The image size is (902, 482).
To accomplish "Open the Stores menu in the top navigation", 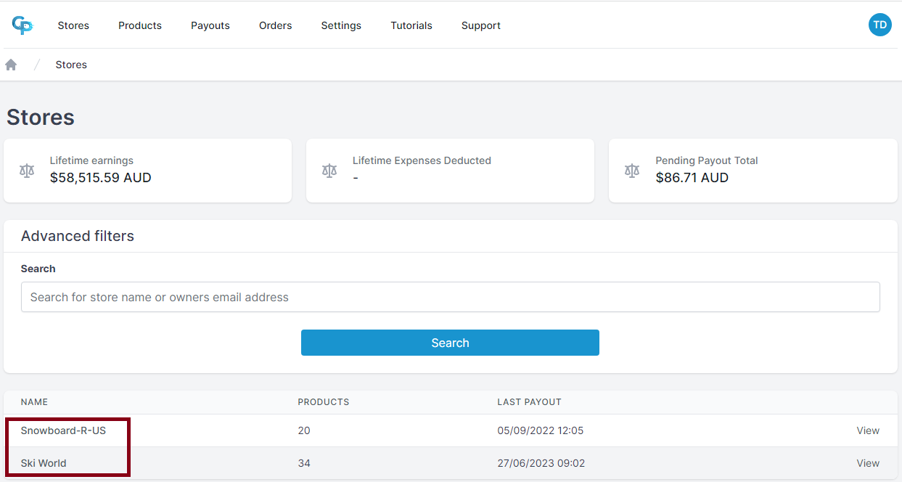I will 73,25.
